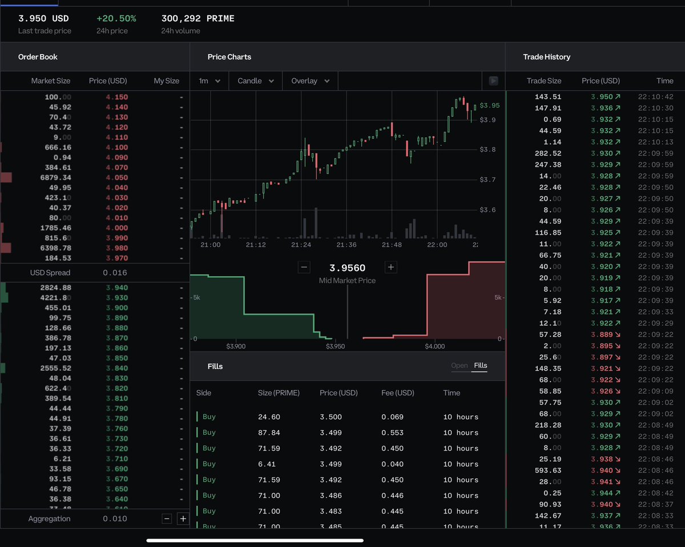
Task: Decrease aggregation with the minus button
Action: pos(167,518)
